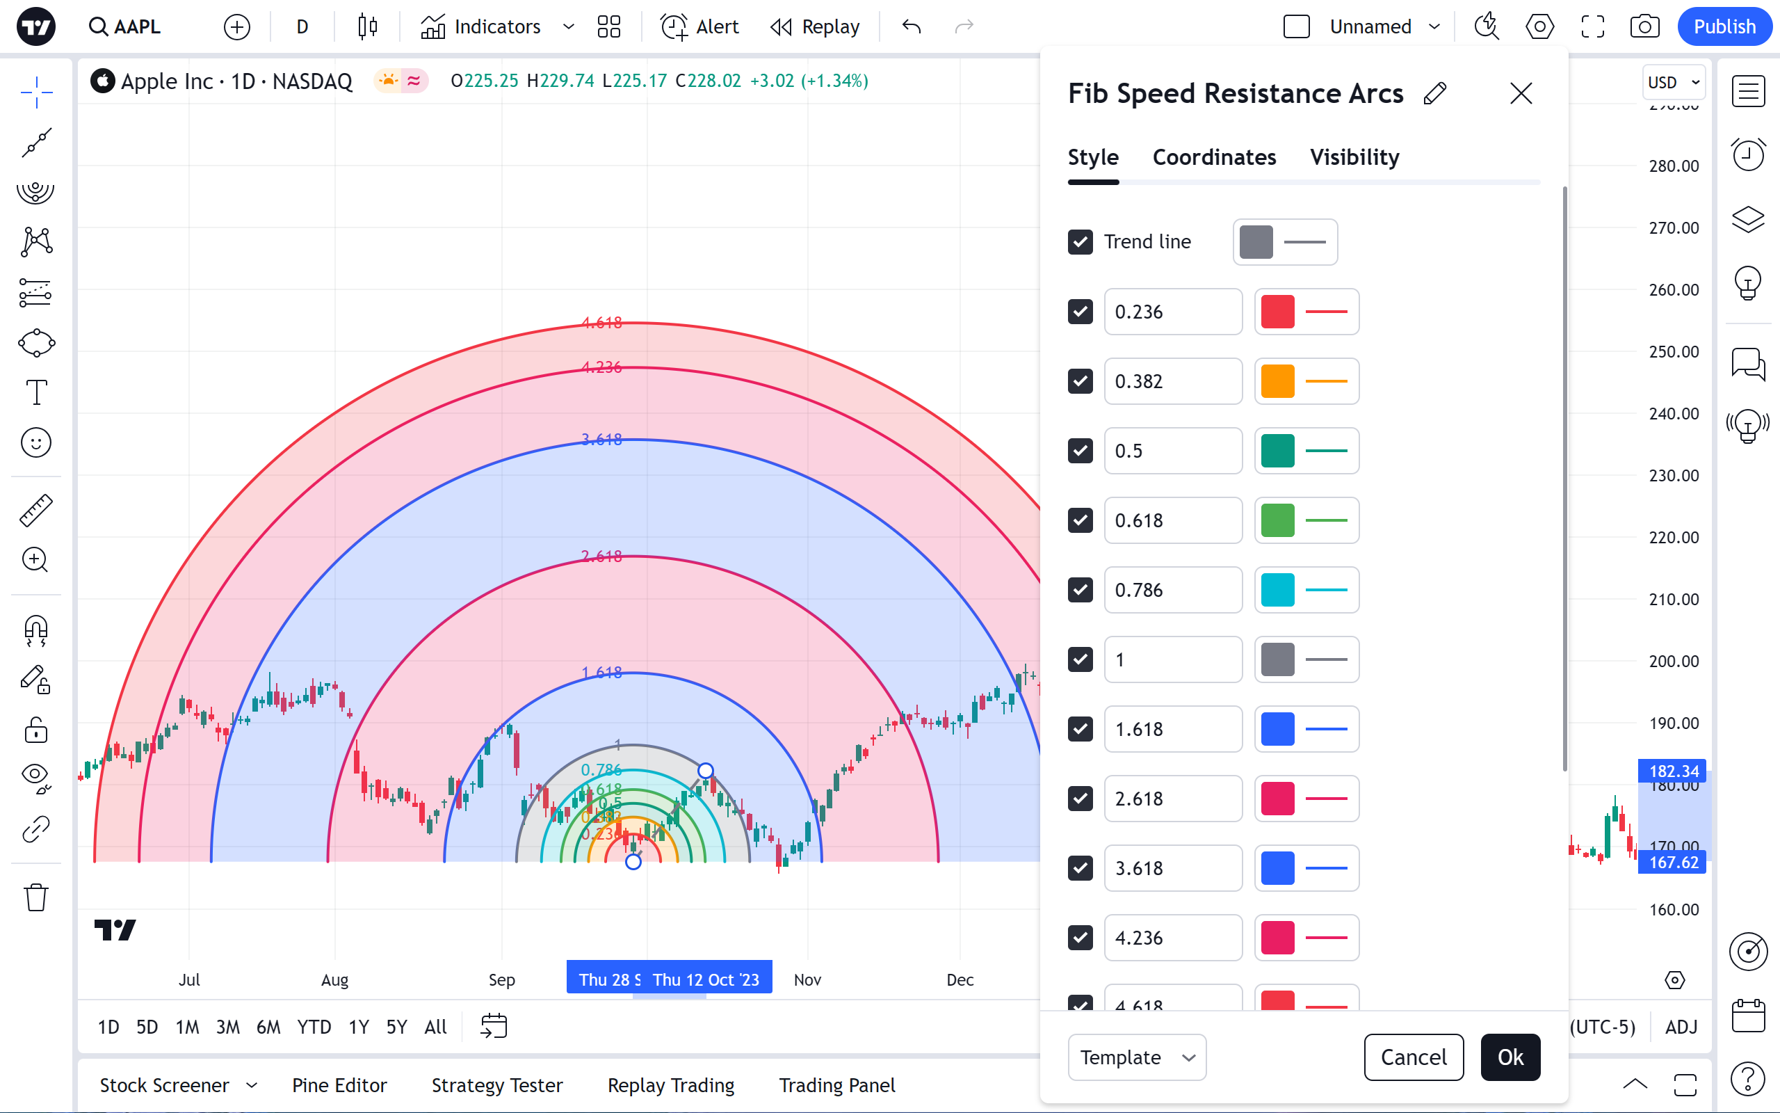Click the 1.618 level value field
This screenshot has width=1780, height=1113.
tap(1172, 729)
